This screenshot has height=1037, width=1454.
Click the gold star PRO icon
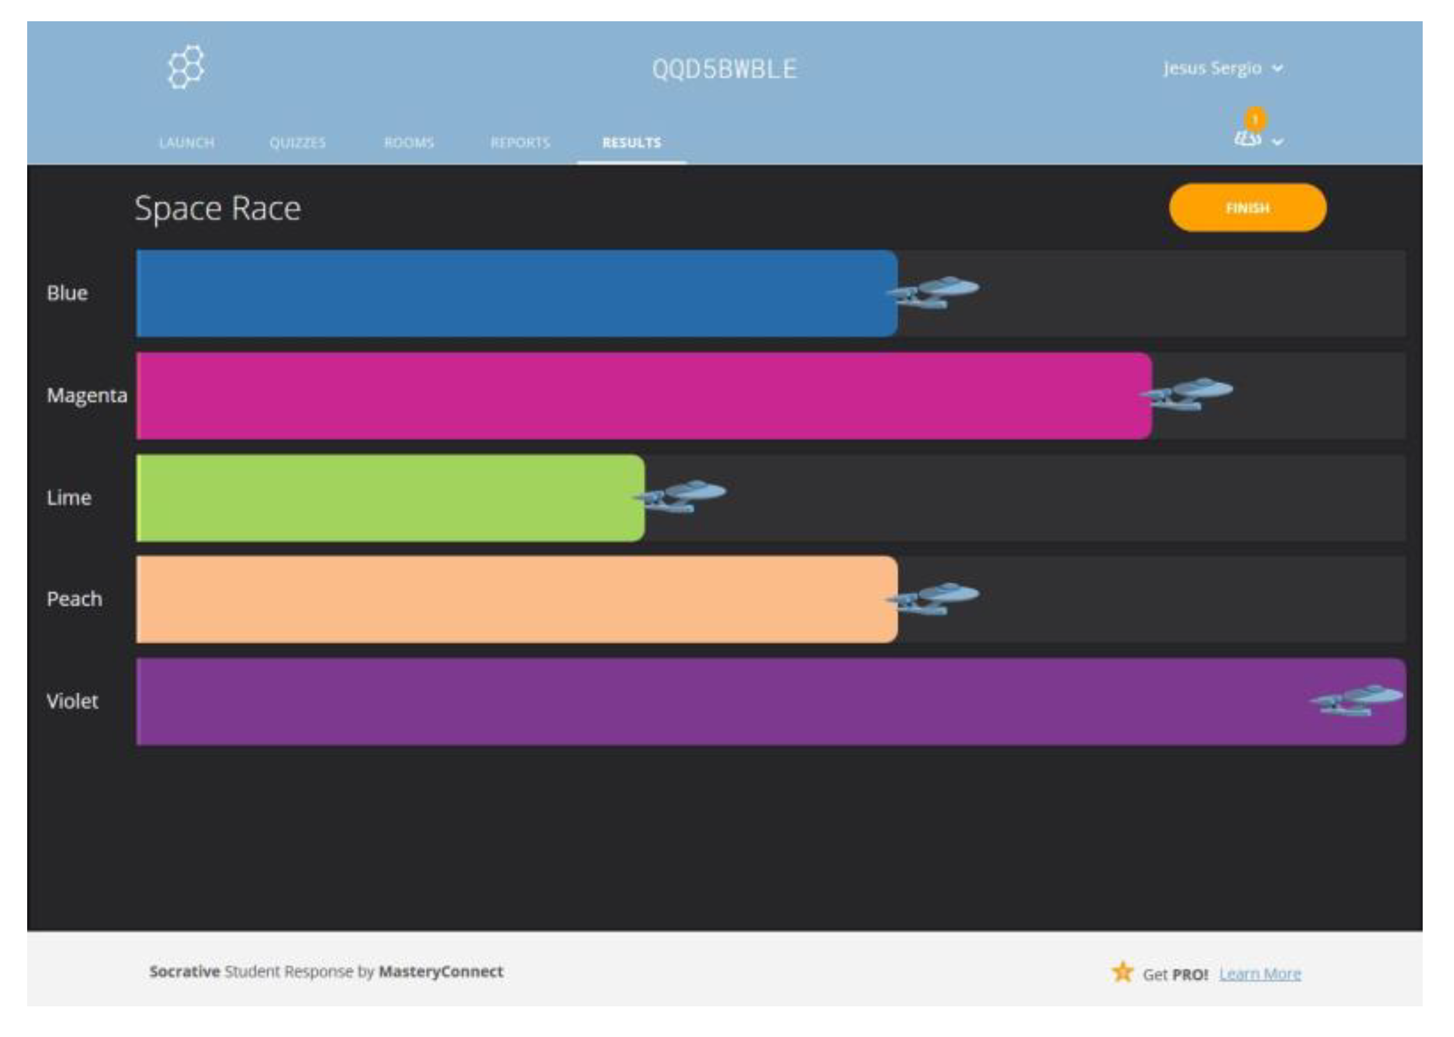click(x=1122, y=973)
